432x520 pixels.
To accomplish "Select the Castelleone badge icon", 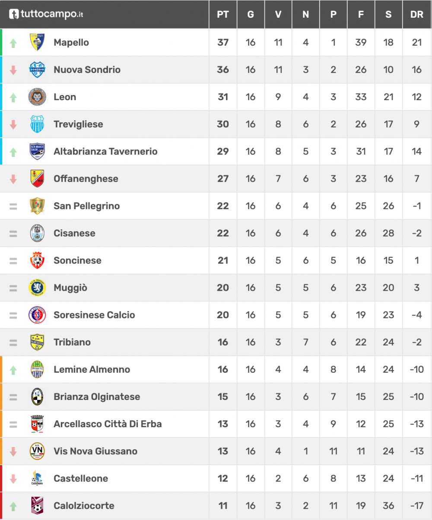I will [x=37, y=478].
